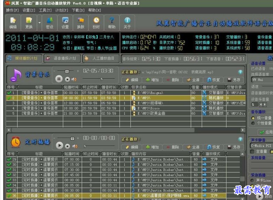This screenshot has height=200, width=273.
Task: Click 另存 in the 定时插播 panel
Action: click(234, 147)
